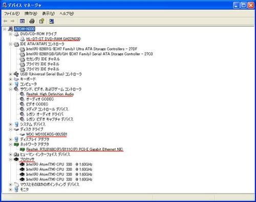Click the Help toolbar icon

click(41, 21)
